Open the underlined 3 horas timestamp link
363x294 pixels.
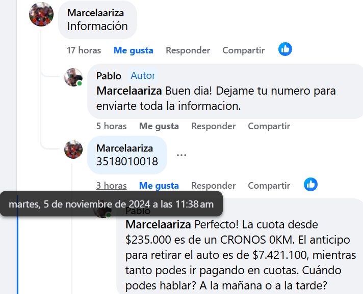pyautogui.click(x=111, y=186)
